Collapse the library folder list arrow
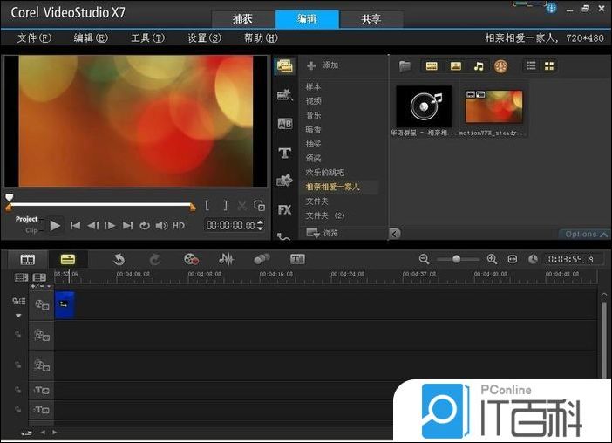The width and height of the screenshot is (612, 443). click(395, 234)
